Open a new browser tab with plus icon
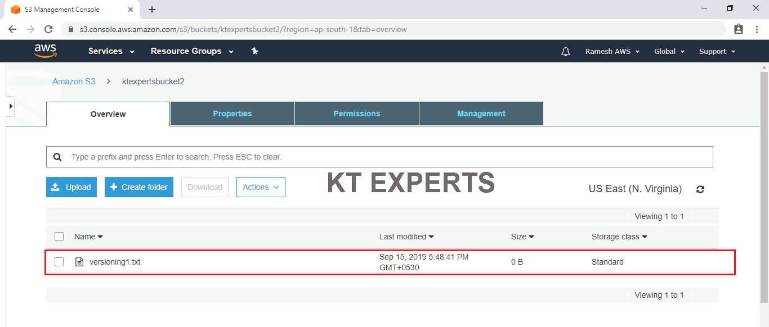Viewport: 769px width, 327px height. (152, 10)
